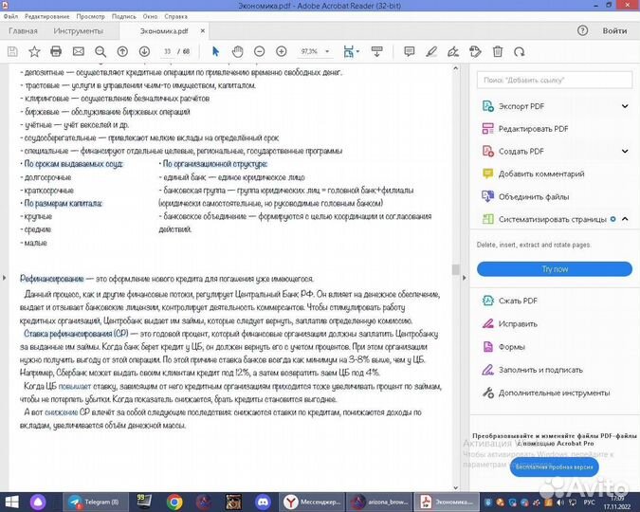Expand the Создать PDF chevron
Viewport: 640px width, 512px height.
point(625,151)
